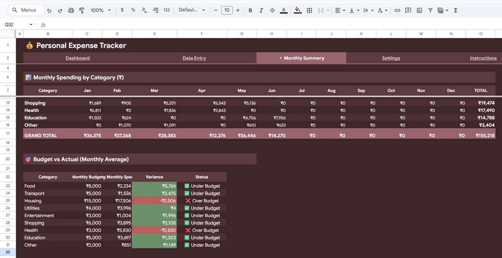Click the Instructions link
Viewport: 502px width, 258px height.
coord(483,58)
